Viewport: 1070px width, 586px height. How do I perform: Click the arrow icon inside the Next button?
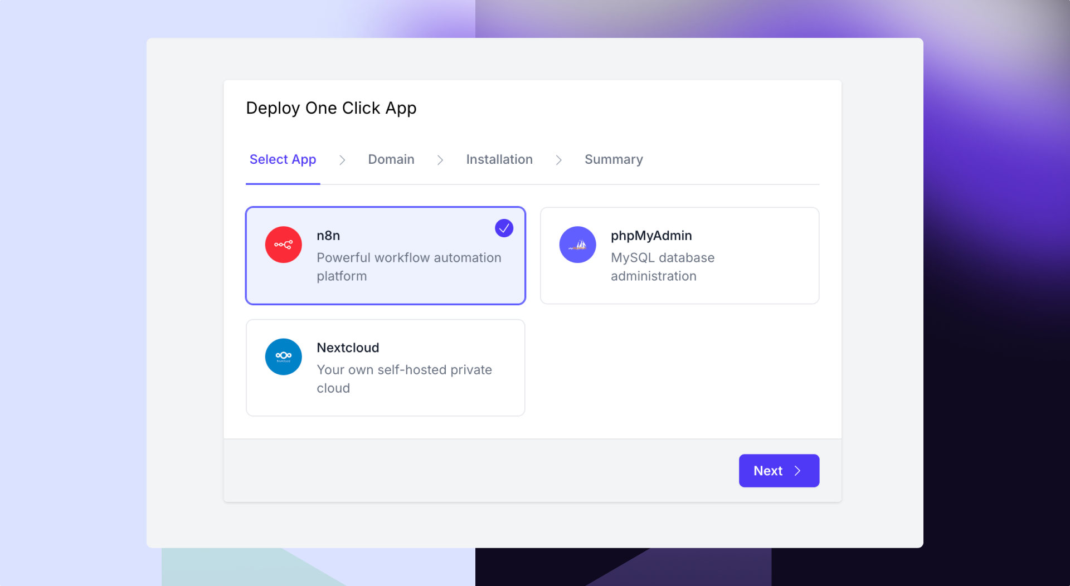[797, 471]
